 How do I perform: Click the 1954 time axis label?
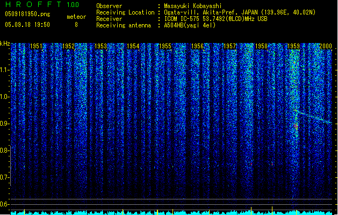(133, 46)
